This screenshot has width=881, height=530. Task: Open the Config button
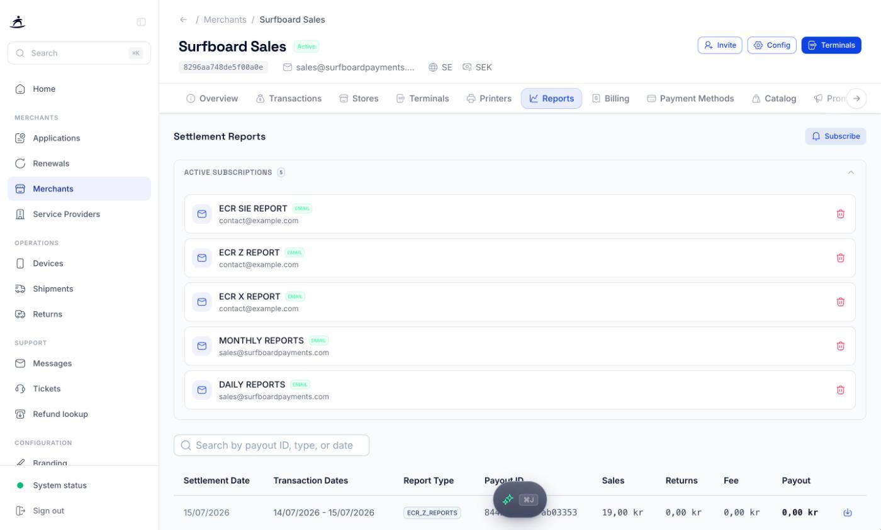click(x=772, y=45)
